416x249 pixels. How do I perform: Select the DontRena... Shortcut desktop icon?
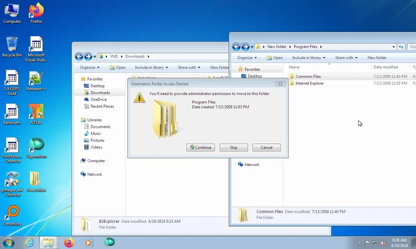pos(12,150)
